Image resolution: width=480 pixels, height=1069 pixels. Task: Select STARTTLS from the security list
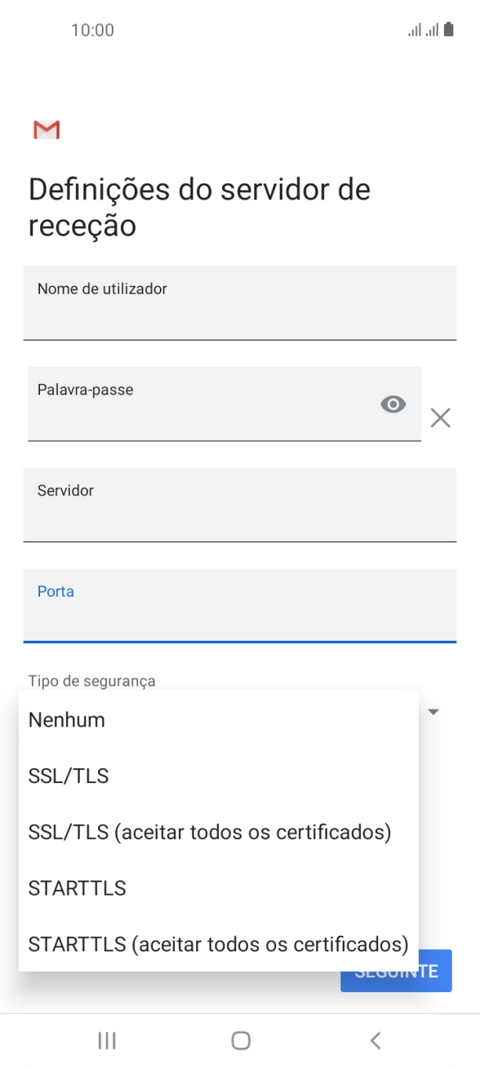77,888
